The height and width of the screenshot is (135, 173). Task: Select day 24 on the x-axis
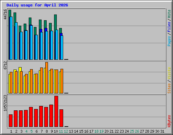[127, 131]
